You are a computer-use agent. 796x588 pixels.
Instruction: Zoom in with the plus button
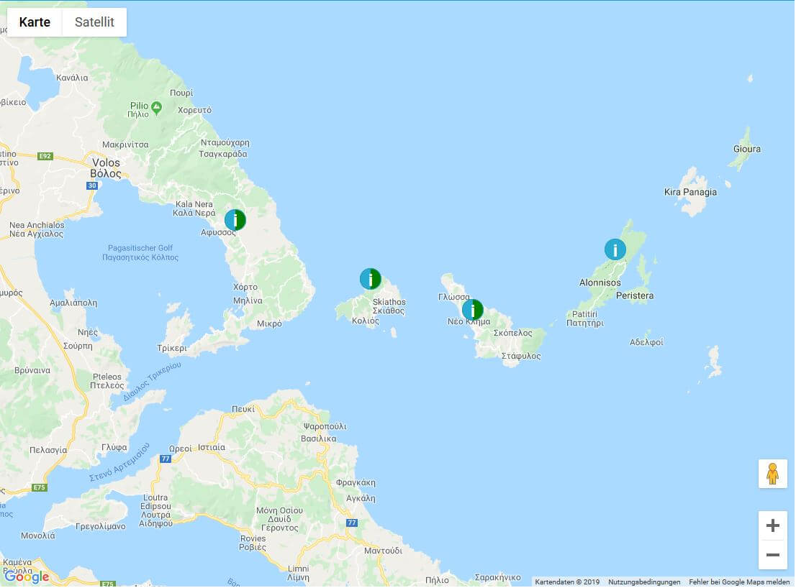pyautogui.click(x=773, y=526)
